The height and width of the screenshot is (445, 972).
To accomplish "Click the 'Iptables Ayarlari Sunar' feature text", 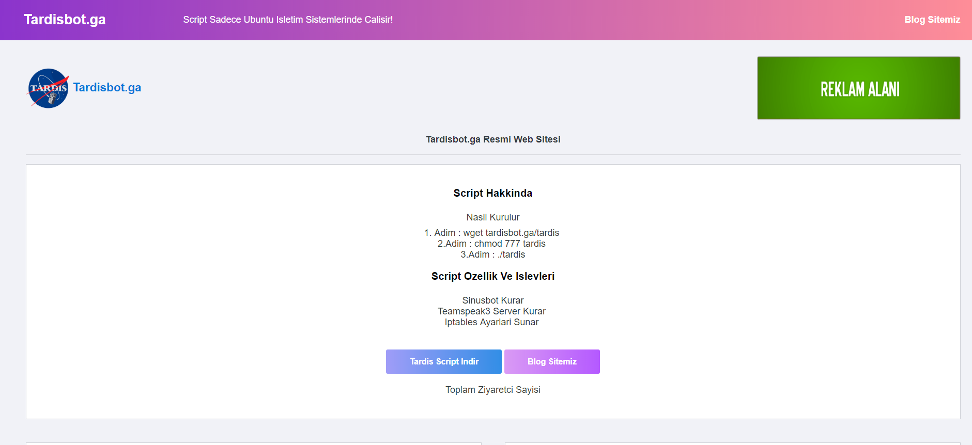I will [492, 322].
